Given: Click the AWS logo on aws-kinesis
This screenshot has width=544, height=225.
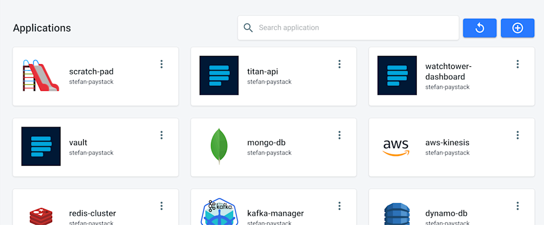Looking at the screenshot, I should point(396,148).
